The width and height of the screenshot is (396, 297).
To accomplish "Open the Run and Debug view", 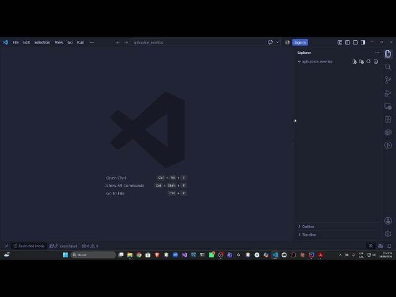I will coord(388,93).
